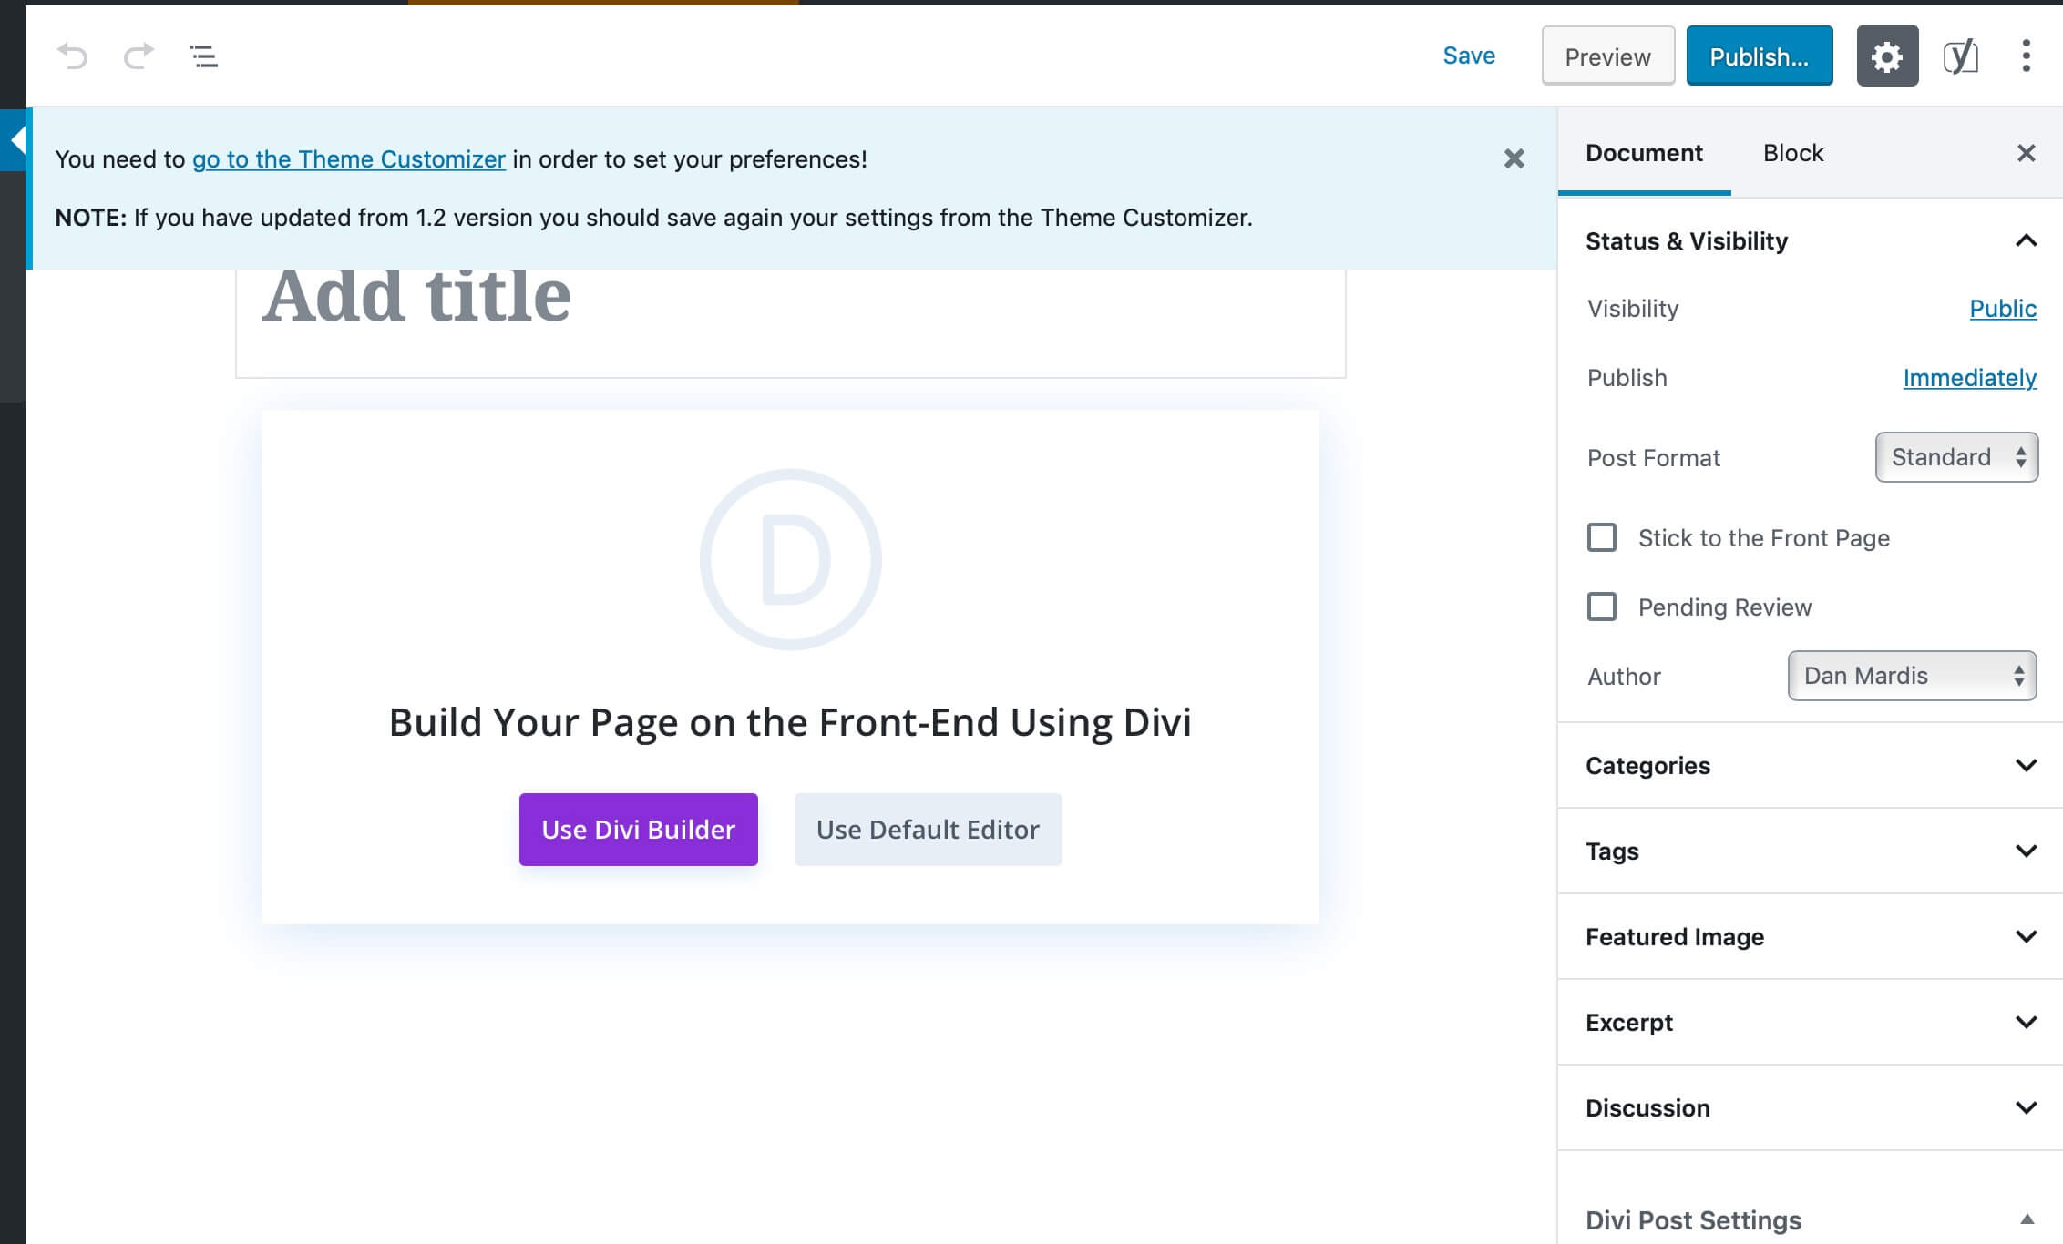Expand the Tags section
This screenshot has width=2063, height=1244.
click(x=1811, y=851)
